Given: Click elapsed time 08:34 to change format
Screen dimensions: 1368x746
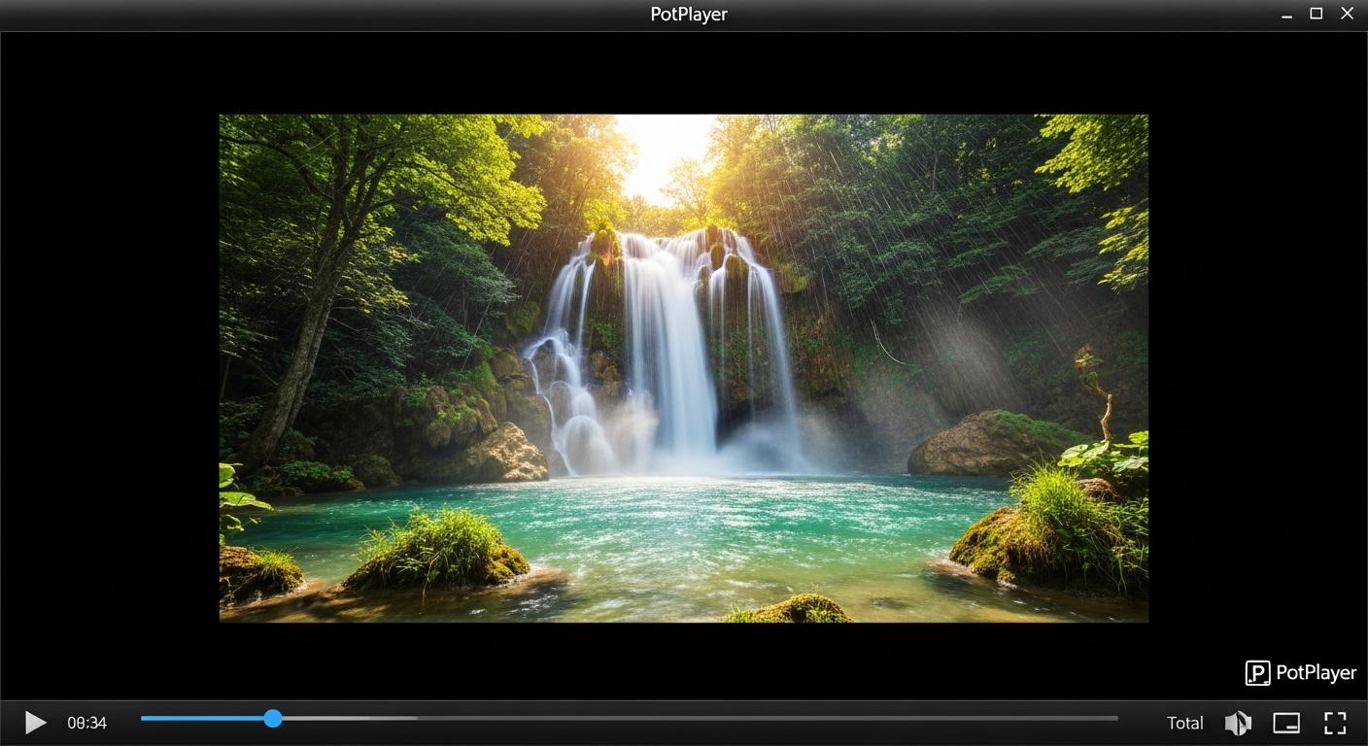Looking at the screenshot, I should tap(86, 723).
